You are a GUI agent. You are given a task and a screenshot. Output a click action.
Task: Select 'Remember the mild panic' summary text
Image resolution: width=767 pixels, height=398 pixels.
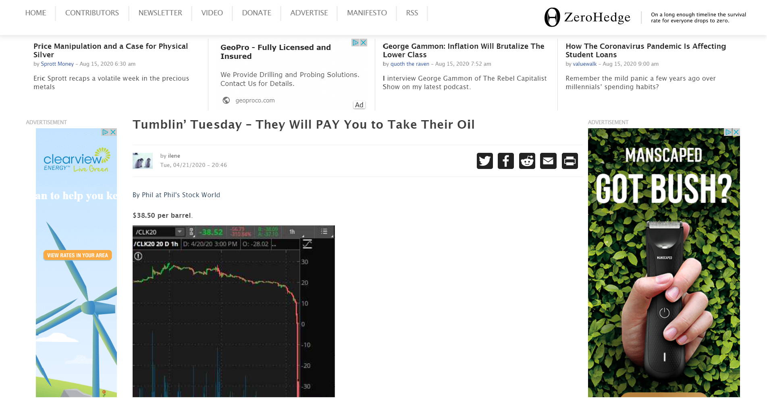(x=640, y=83)
